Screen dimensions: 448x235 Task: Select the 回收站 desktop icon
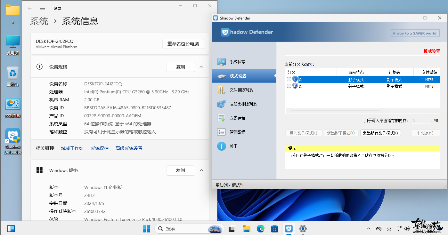point(13,76)
